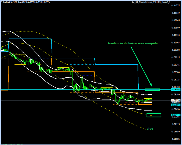Click 1.11375 on the price scale
This screenshot has height=145, width=182.
tap(176, 5)
